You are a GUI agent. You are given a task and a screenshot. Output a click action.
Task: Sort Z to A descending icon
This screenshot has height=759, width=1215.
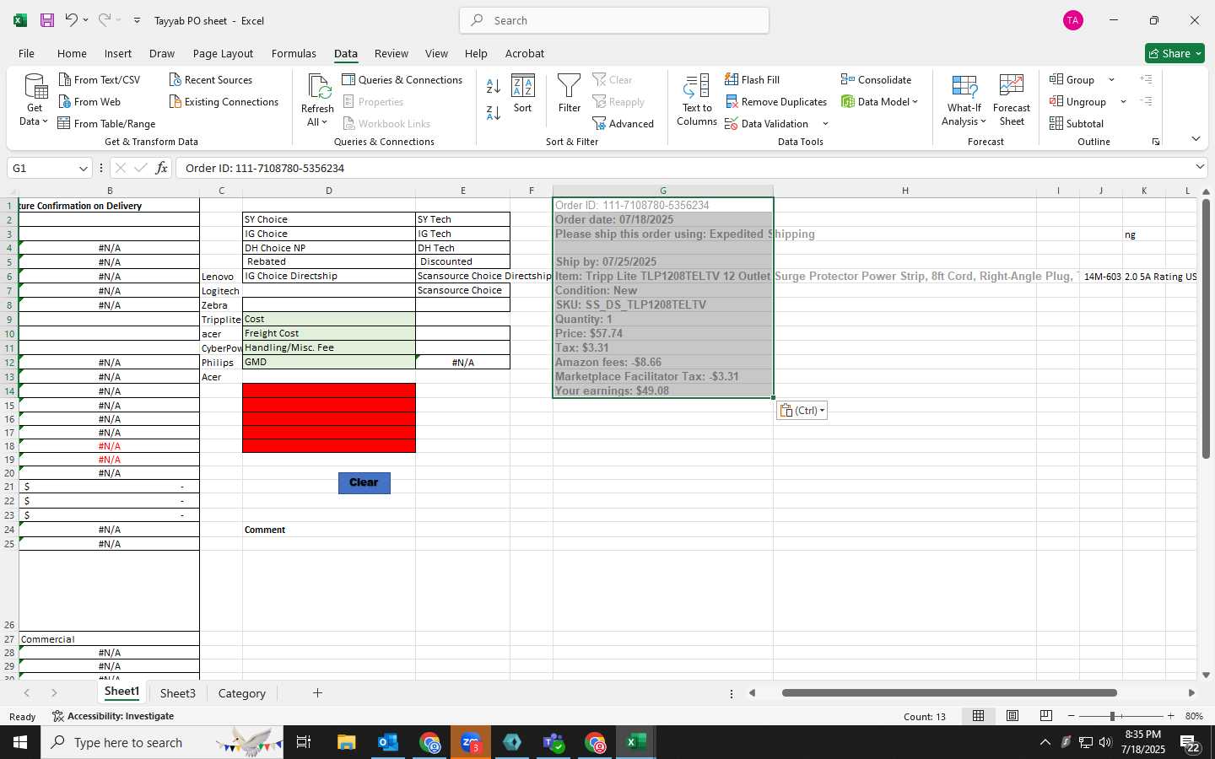pos(494,112)
